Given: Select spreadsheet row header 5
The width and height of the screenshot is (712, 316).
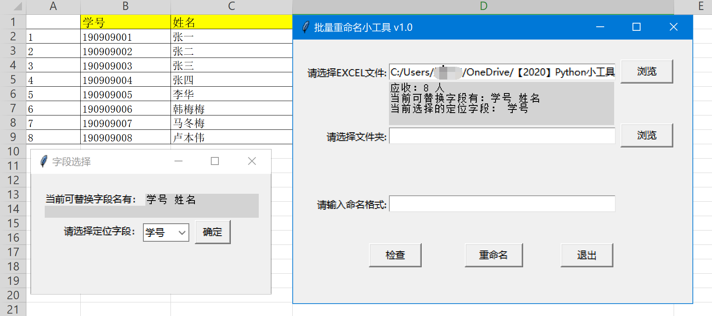Looking at the screenshot, I should [13, 79].
